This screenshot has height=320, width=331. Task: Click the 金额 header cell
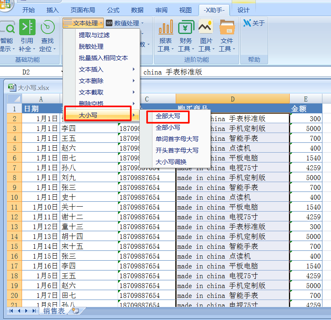click(306, 108)
